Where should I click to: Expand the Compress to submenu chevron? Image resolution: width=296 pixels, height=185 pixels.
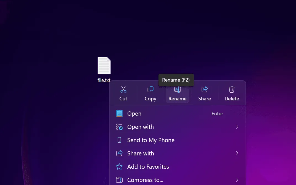coord(237,180)
